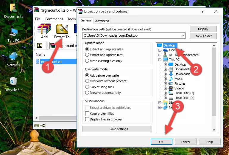Click the Add archive toolbar icon in WinRAR

[x=44, y=31]
